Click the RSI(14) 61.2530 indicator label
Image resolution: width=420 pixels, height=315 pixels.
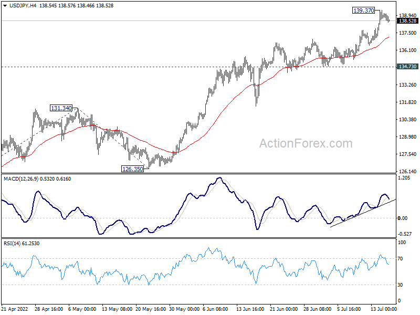[22, 244]
